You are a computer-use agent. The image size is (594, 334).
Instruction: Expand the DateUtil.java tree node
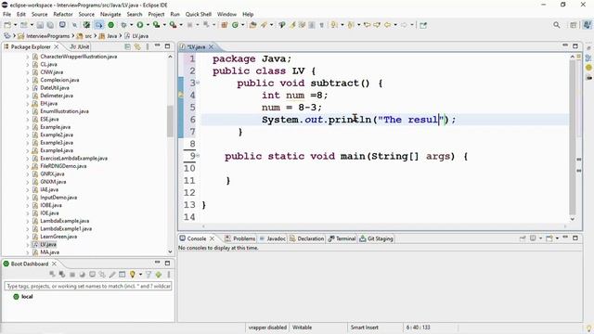(27, 88)
